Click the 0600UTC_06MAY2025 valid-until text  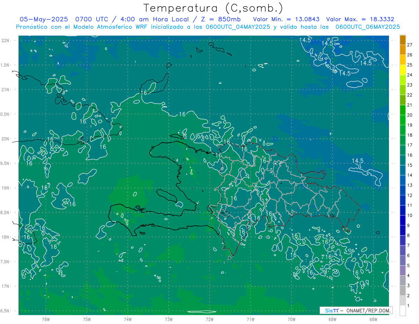pyautogui.click(x=368, y=27)
